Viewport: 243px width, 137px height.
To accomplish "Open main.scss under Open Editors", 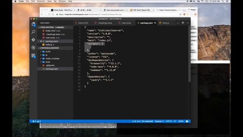I will (55, 38).
